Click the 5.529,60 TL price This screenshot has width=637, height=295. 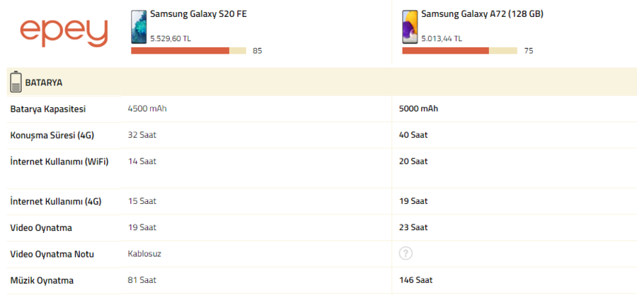(x=170, y=39)
